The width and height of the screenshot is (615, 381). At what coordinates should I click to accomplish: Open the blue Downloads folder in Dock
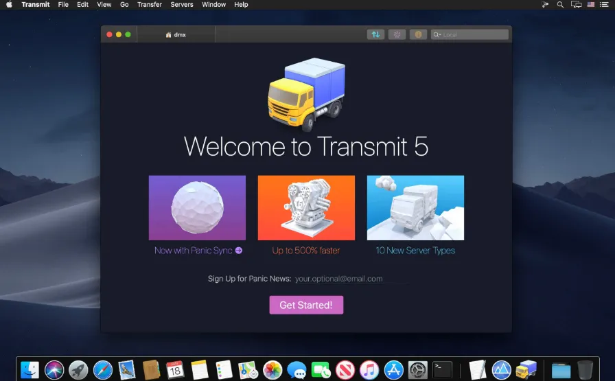tap(561, 369)
